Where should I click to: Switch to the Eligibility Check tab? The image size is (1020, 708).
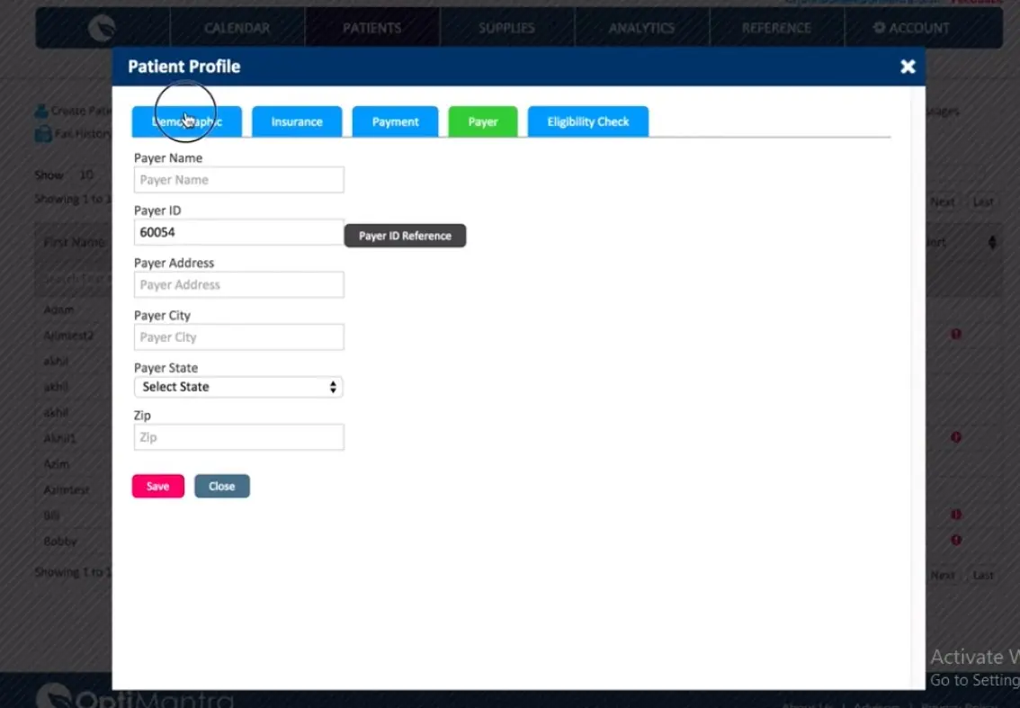click(x=587, y=121)
